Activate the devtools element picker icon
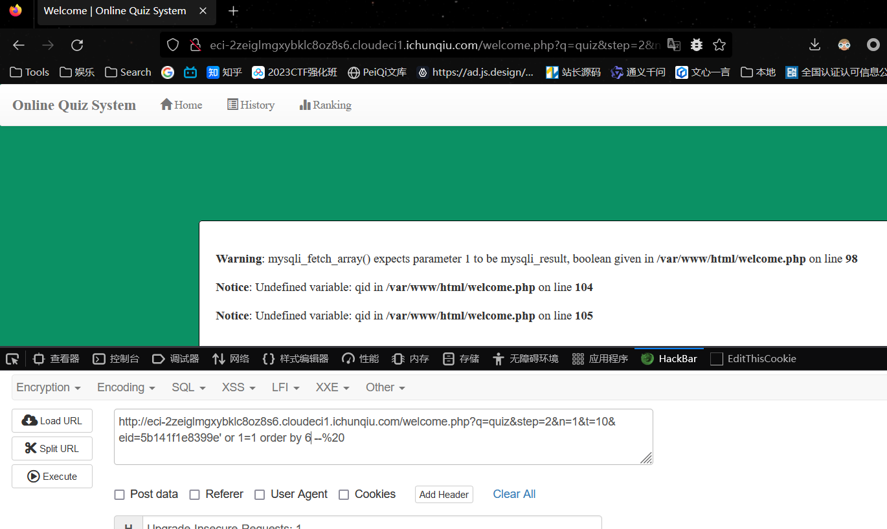The width and height of the screenshot is (887, 529). coord(12,359)
